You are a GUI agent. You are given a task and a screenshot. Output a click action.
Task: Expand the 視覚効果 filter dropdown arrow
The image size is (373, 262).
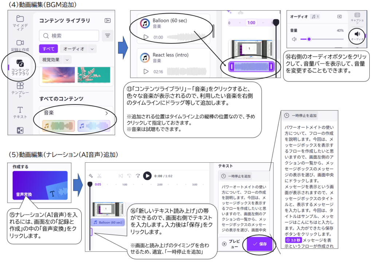click(67, 59)
